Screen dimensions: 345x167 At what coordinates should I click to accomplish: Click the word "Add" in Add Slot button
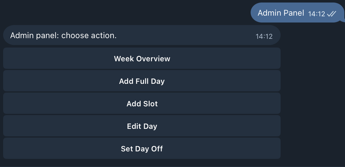[x=133, y=104]
